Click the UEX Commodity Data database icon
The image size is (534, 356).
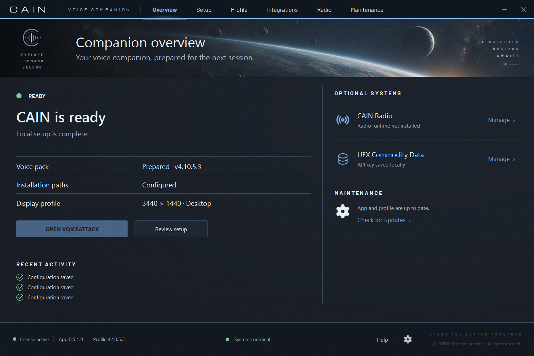[x=343, y=159]
